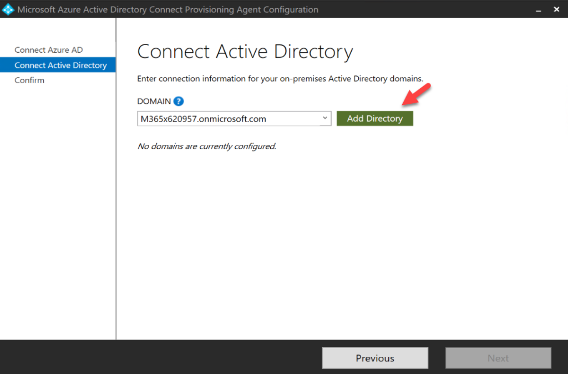Select the DOMAIN field label
This screenshot has width=568, height=374.
tap(154, 101)
